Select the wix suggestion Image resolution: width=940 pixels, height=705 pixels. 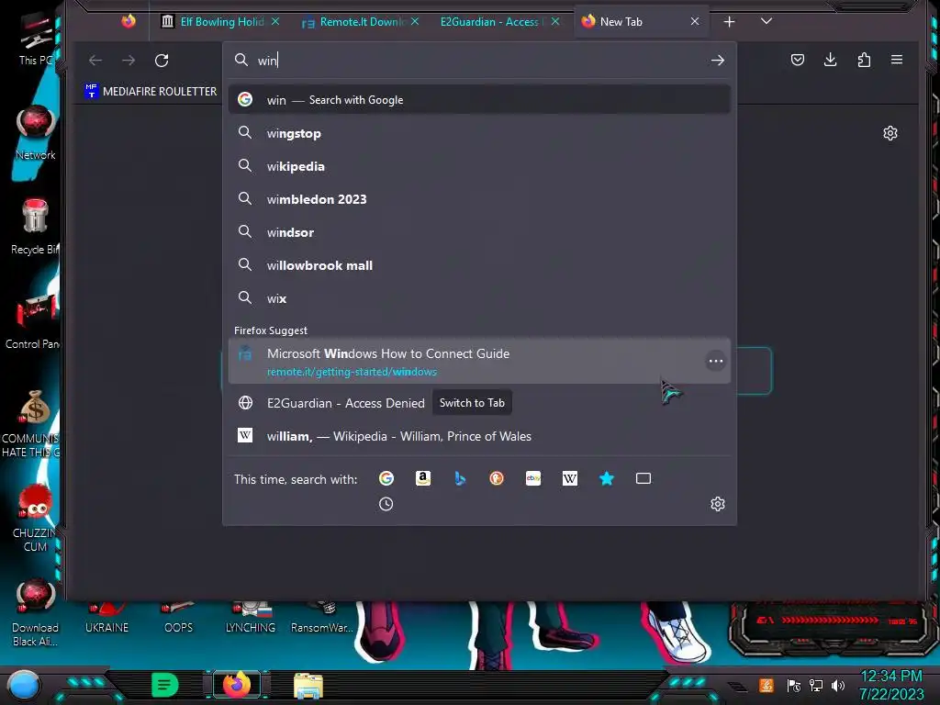[x=479, y=298]
